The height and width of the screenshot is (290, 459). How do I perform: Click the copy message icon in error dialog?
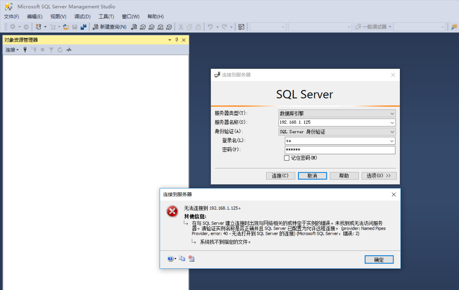182,259
